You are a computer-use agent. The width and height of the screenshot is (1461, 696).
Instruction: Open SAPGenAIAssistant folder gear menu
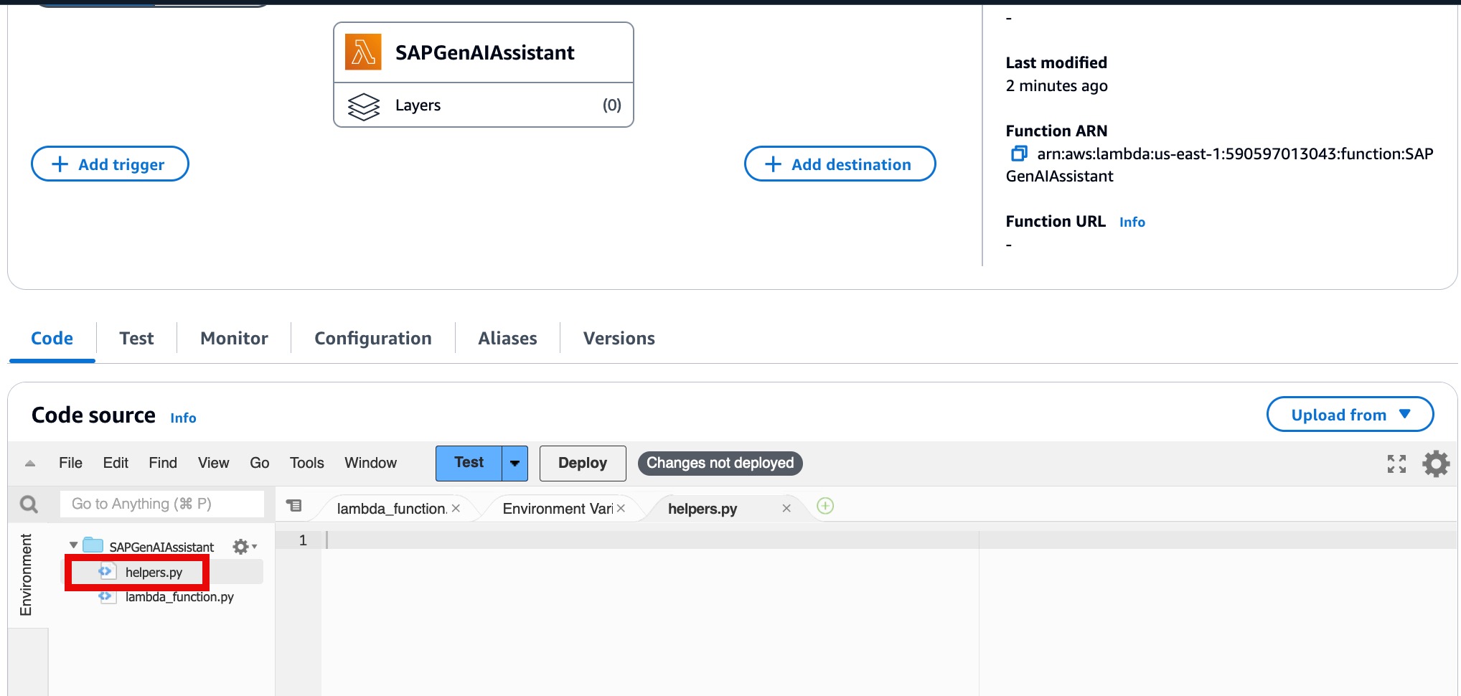click(x=243, y=547)
